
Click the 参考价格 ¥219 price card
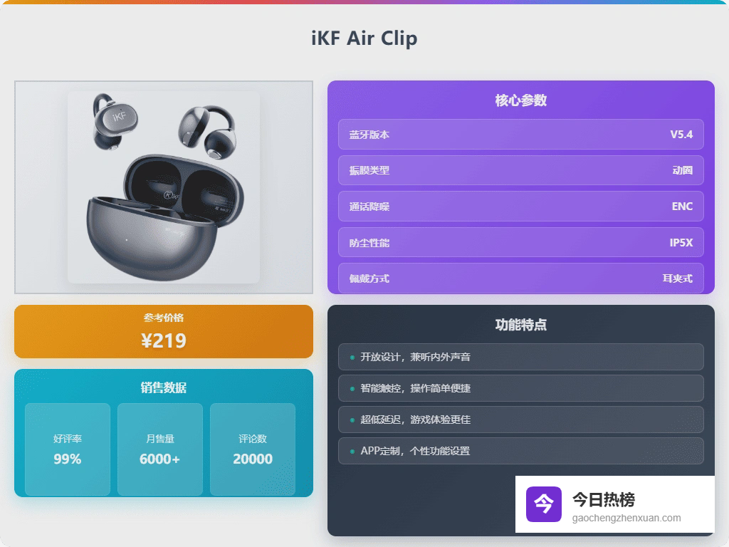(x=164, y=332)
